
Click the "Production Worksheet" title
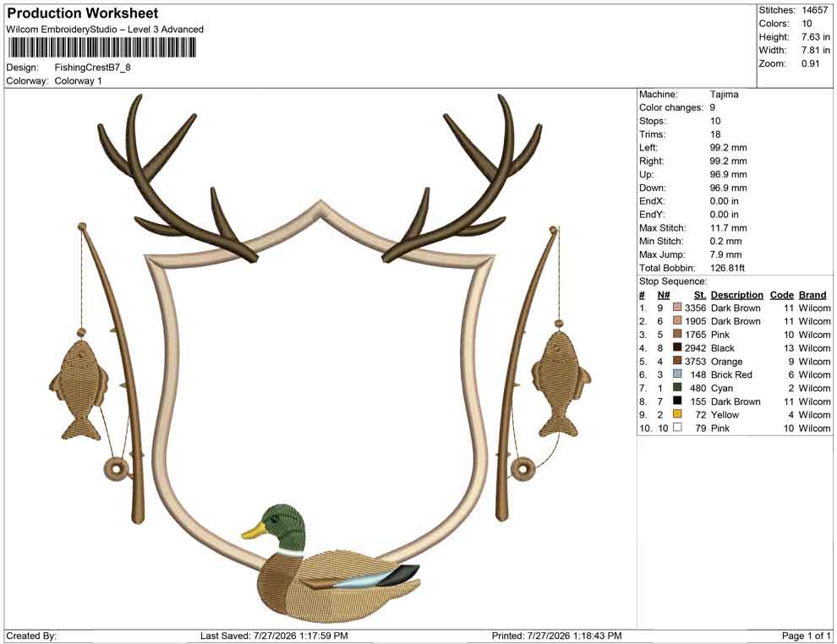[83, 14]
